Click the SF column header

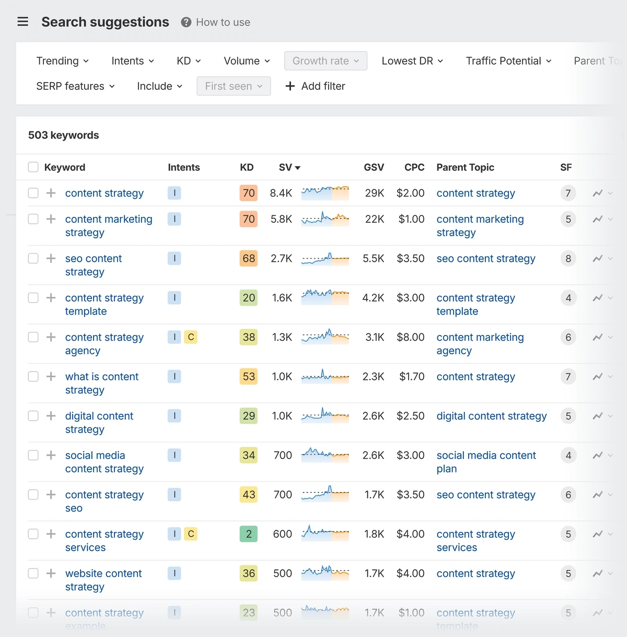click(x=566, y=167)
